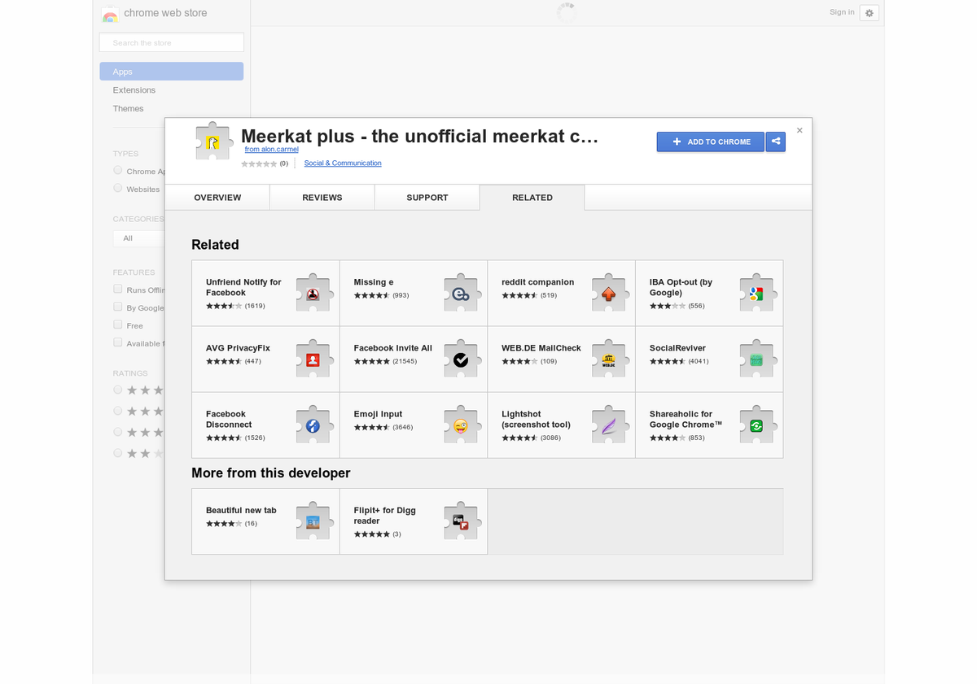Enable the Runs Offline checkbox
This screenshot has width=977, height=684.
point(118,289)
